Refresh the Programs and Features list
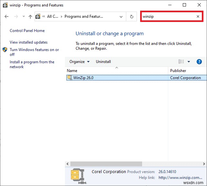The image size is (207, 186). [x=131, y=16]
